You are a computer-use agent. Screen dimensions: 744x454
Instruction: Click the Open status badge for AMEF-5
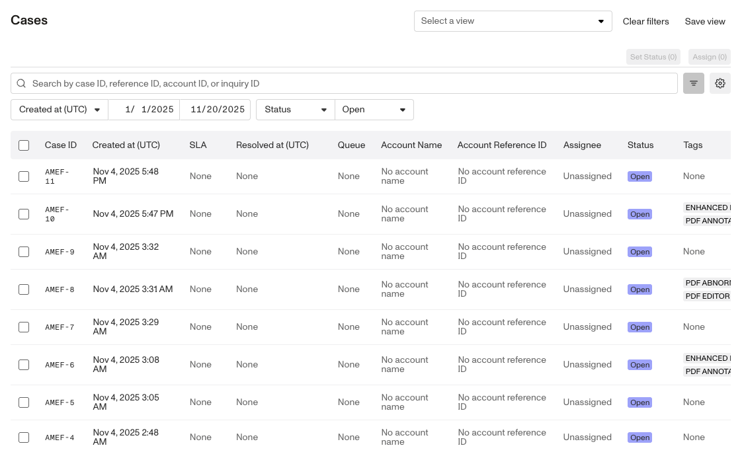[x=640, y=402]
